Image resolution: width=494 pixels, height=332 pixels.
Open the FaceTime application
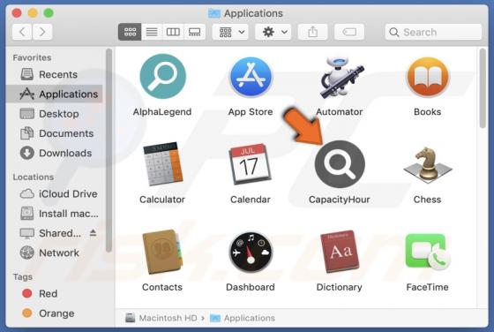(428, 252)
